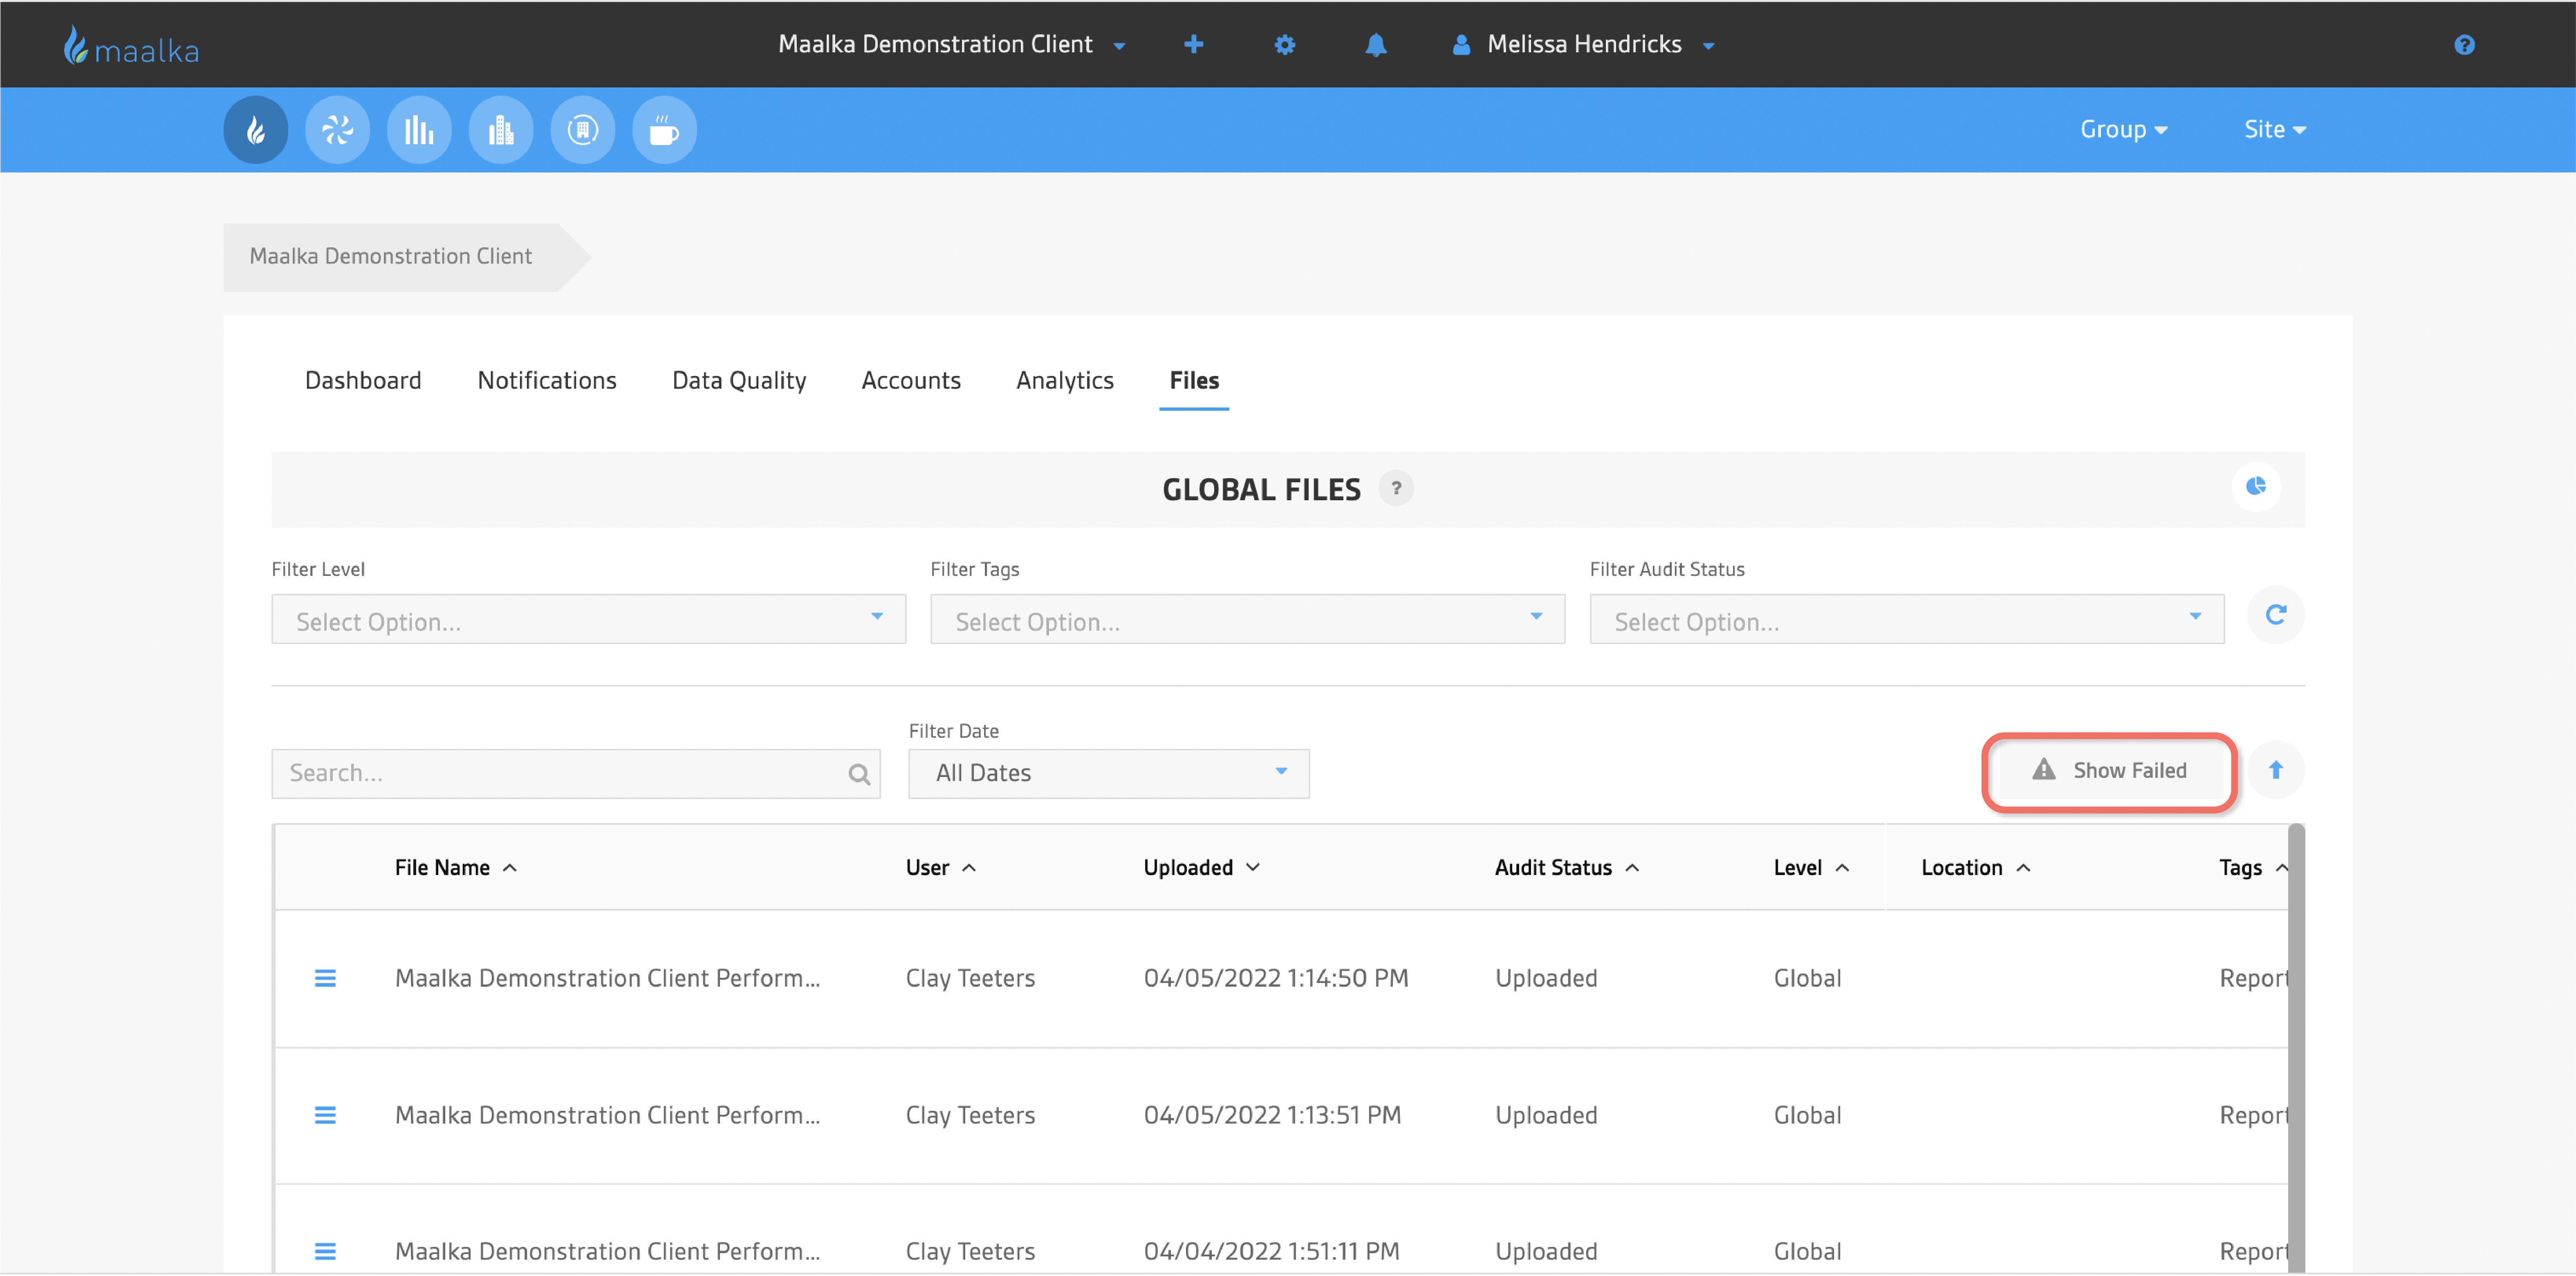
Task: Switch to the Notifications tab
Action: point(546,380)
